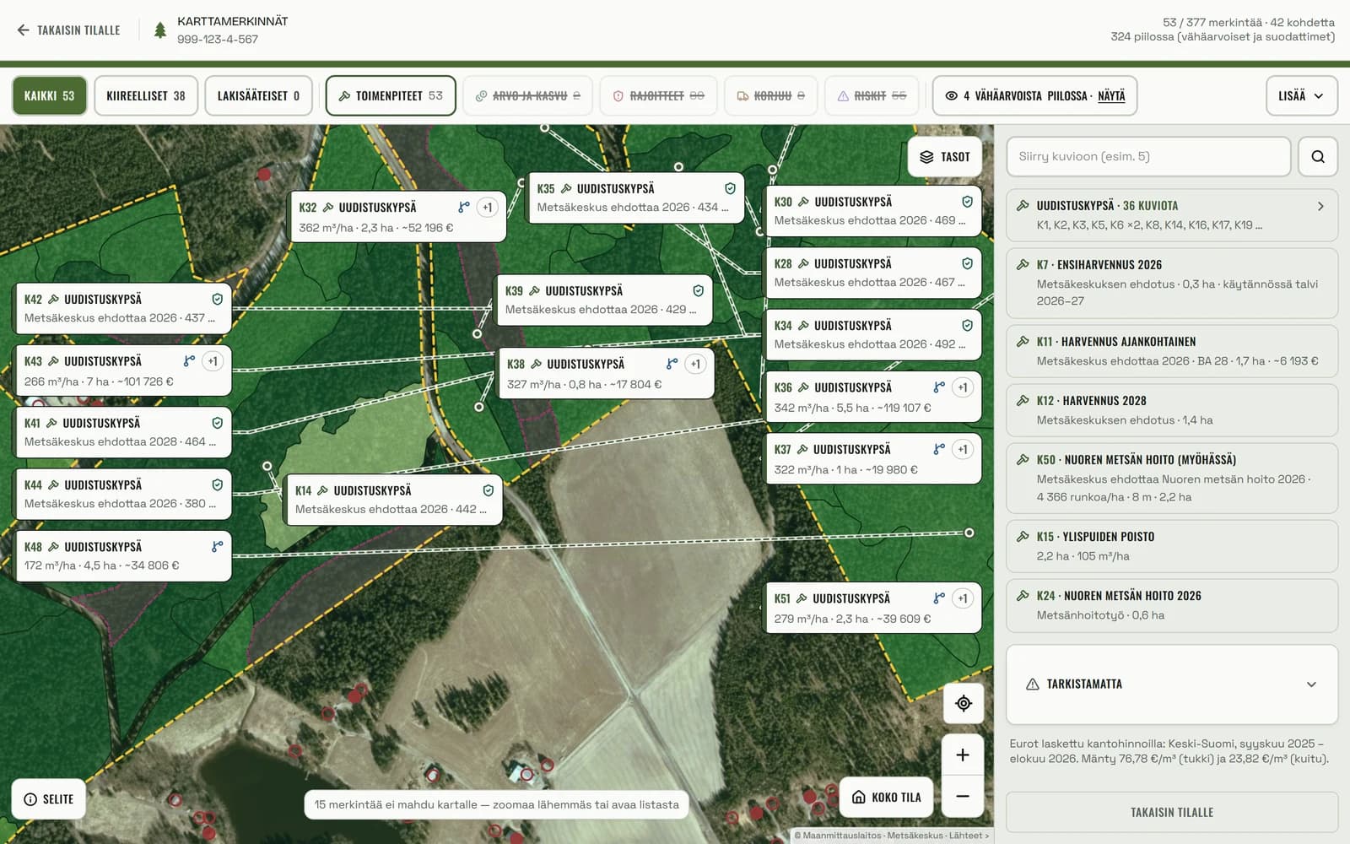1350x844 pixels.
Task: Open the K12 Harvennus 2028 item
Action: 1172,410
